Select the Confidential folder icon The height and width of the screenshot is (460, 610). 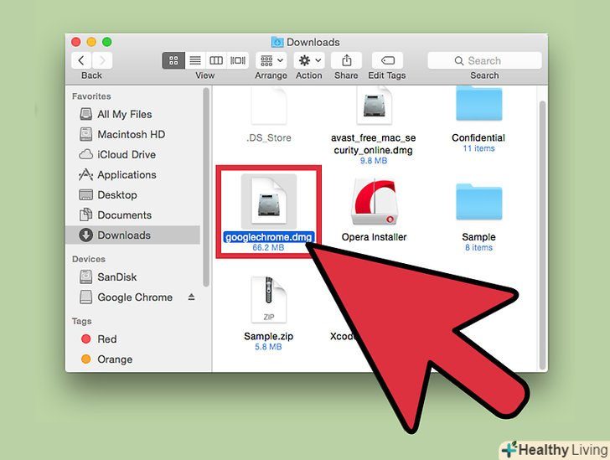point(479,104)
